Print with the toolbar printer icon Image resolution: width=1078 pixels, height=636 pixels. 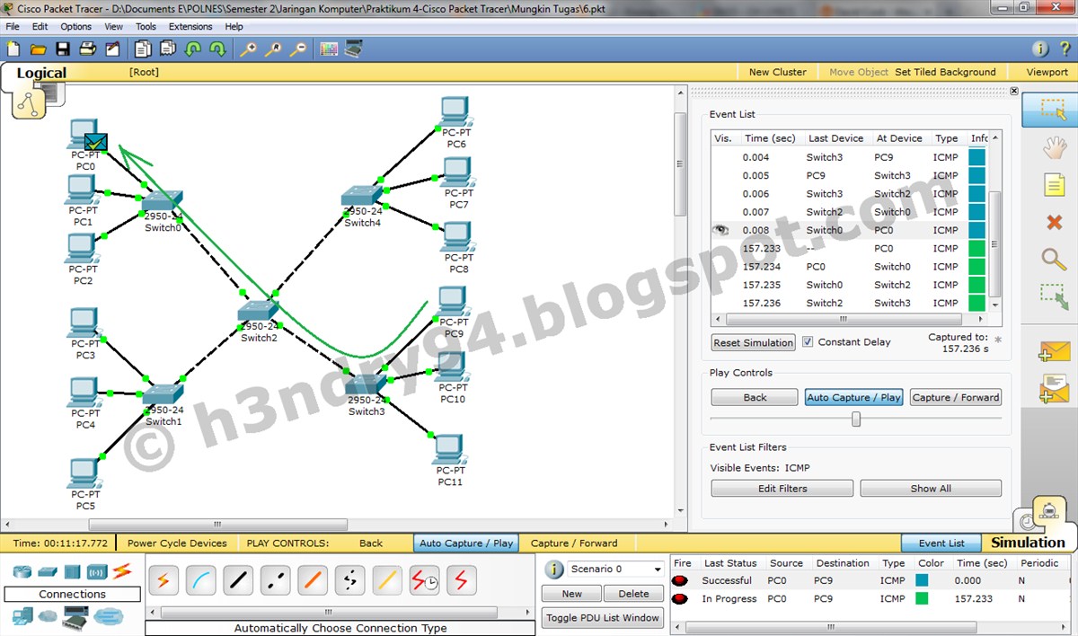pos(88,49)
